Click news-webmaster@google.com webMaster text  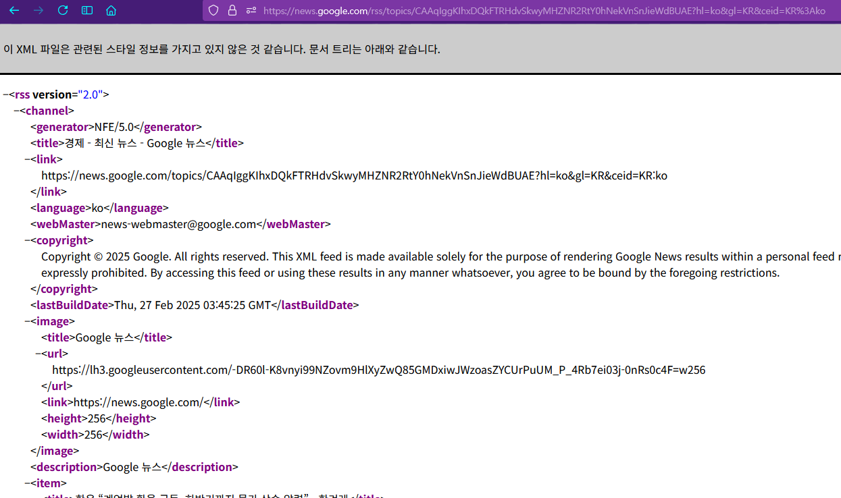178,224
